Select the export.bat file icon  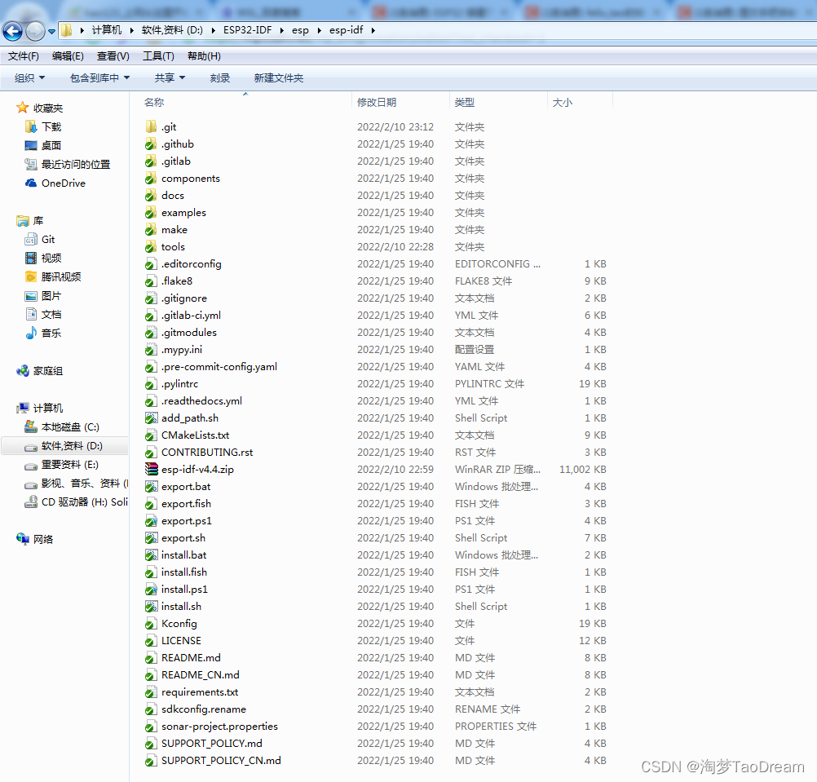pos(151,487)
